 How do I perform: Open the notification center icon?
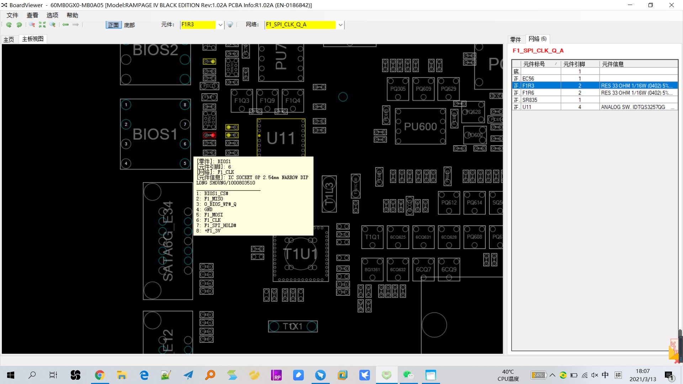(x=669, y=375)
